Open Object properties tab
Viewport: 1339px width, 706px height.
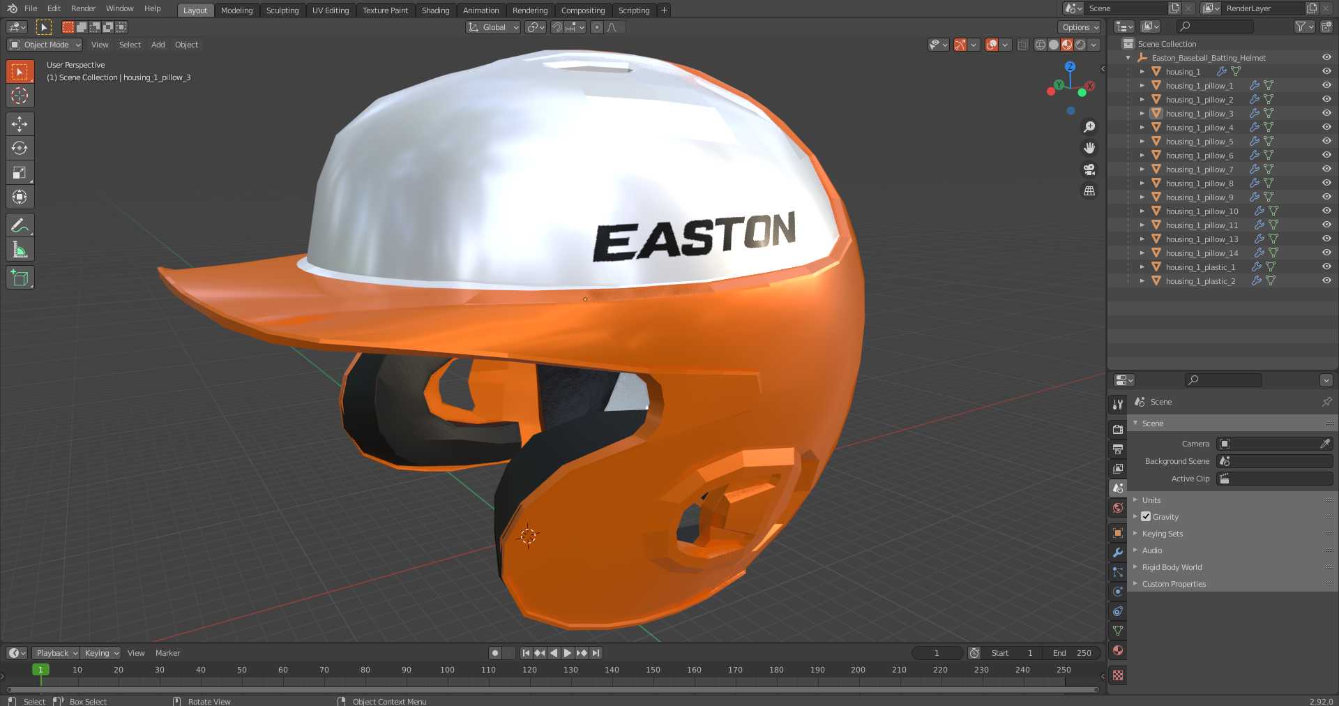[1118, 533]
